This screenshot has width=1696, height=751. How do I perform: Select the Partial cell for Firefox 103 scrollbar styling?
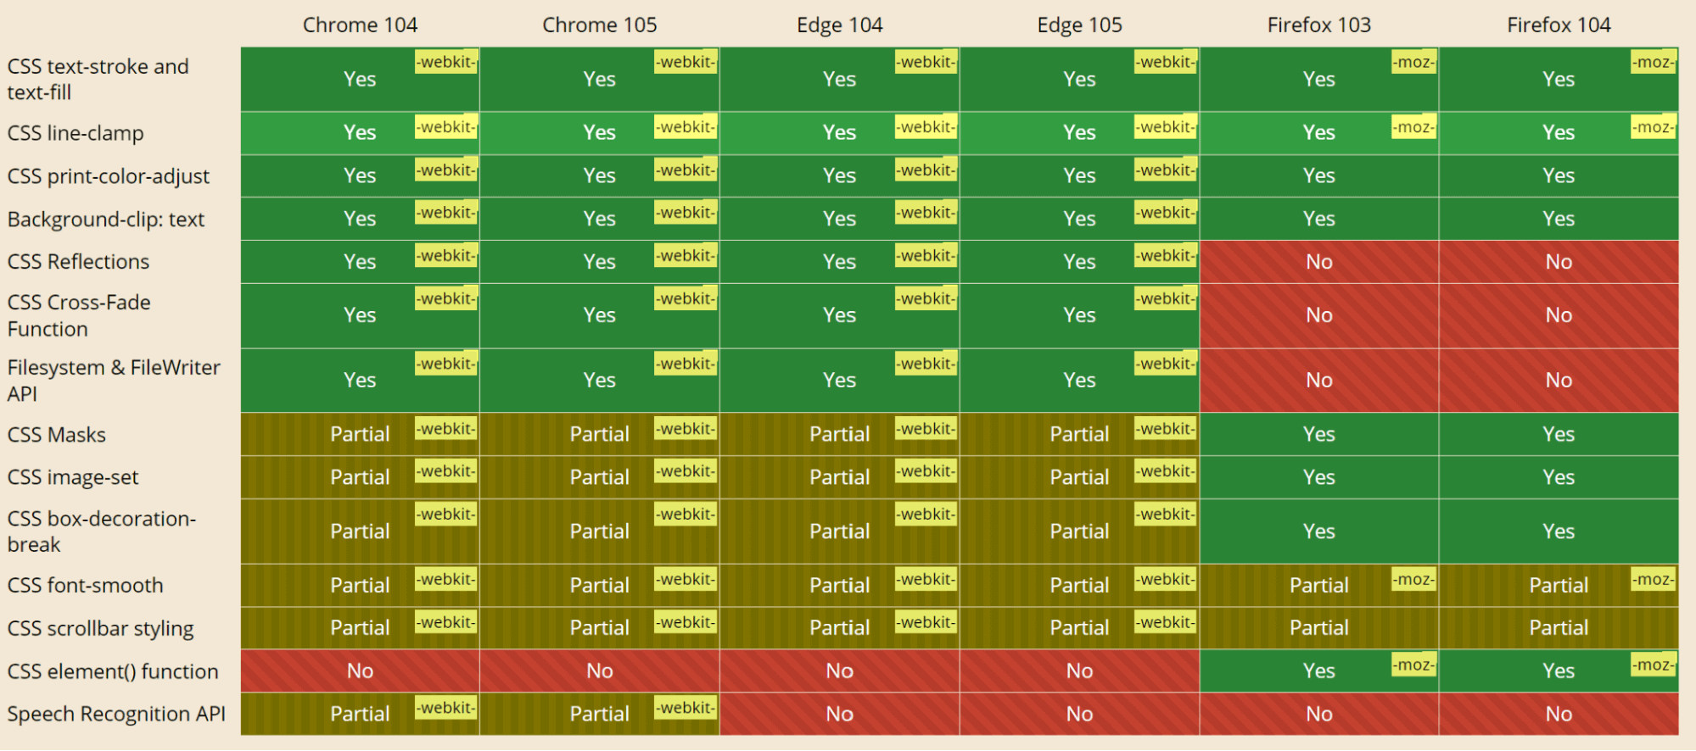click(x=1319, y=628)
